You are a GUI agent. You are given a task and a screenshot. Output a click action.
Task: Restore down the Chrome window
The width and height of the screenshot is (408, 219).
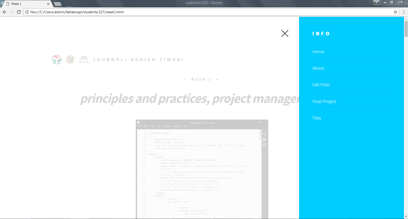(392, 2)
